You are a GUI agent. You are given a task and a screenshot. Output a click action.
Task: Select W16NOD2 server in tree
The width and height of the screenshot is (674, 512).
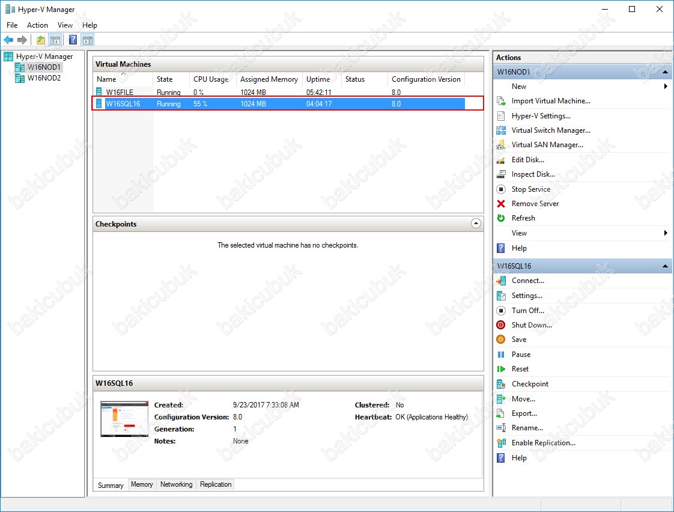pos(44,78)
